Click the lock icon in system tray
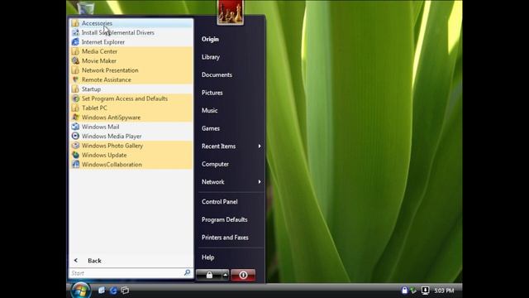The width and height of the screenshot is (529, 298). click(x=404, y=291)
